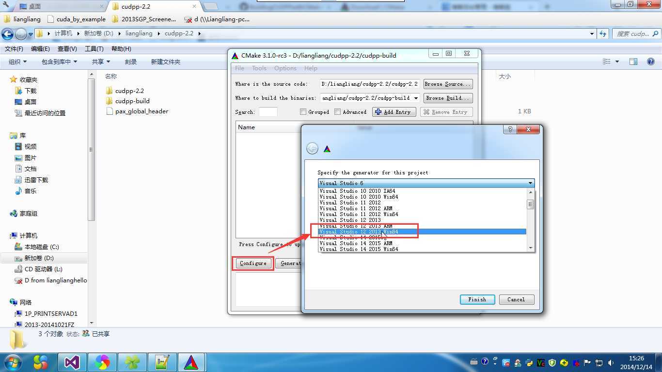
Task: Collapse the generator combo box arrow
Action: (x=530, y=183)
